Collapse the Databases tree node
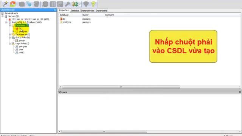The height and width of the screenshot is (136, 242). (x=10, y=25)
